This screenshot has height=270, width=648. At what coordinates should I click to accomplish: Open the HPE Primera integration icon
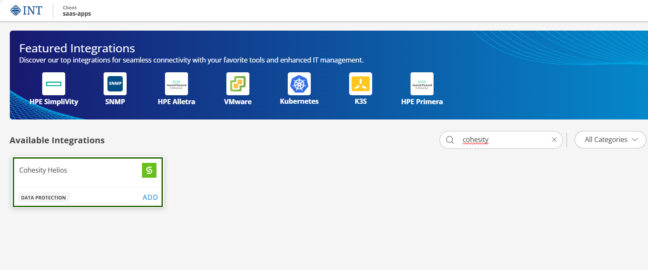pyautogui.click(x=422, y=84)
